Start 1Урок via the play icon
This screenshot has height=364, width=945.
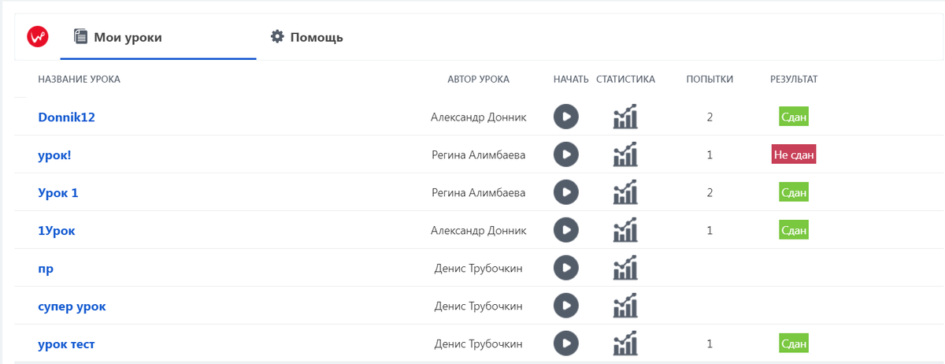point(566,230)
